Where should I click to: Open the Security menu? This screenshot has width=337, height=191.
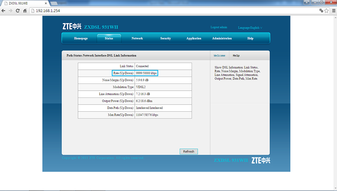[166, 38]
